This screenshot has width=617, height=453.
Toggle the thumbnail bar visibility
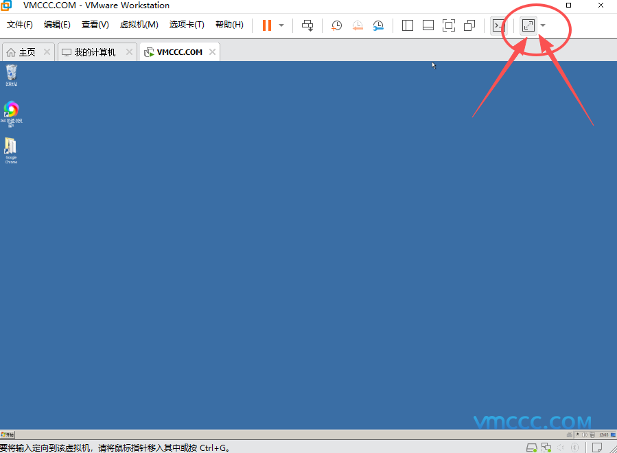(x=428, y=25)
